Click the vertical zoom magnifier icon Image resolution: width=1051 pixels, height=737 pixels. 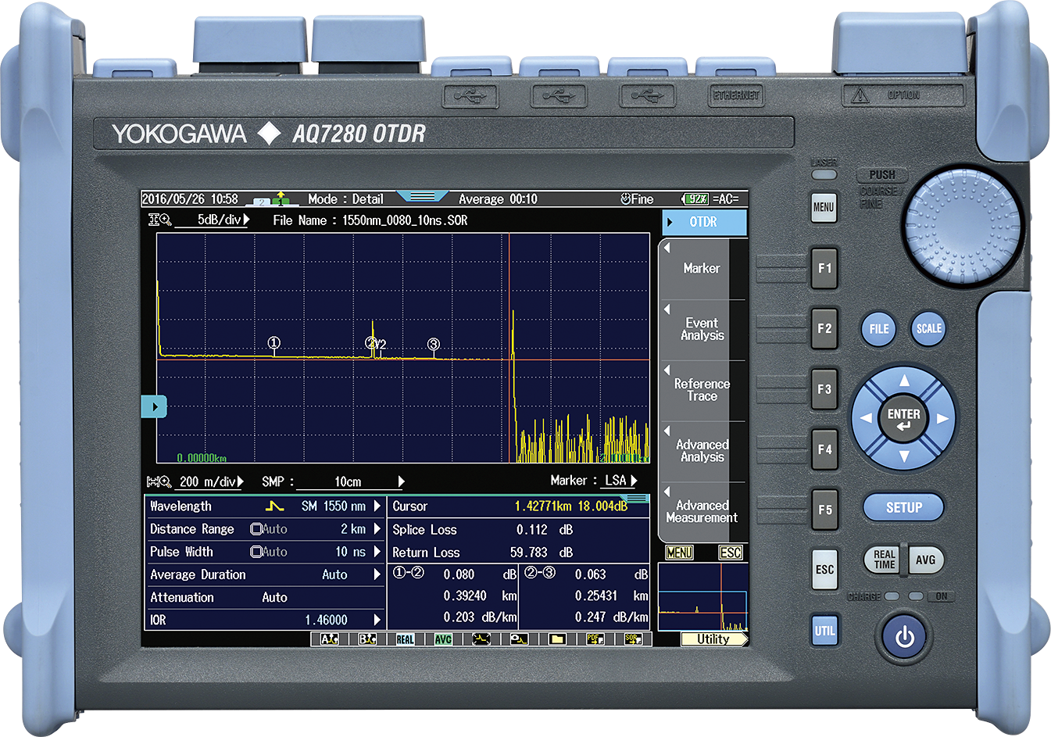(159, 220)
